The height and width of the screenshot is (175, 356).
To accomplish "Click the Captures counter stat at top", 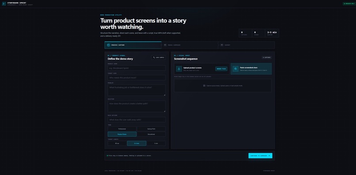I will (245, 33).
